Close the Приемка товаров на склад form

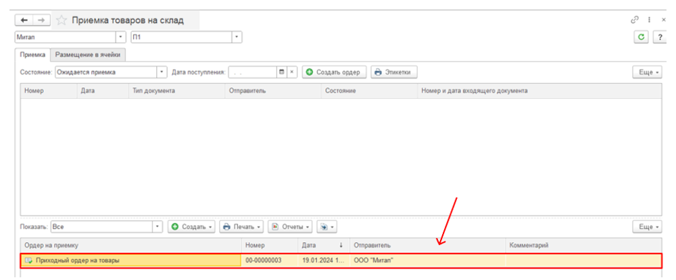point(664,20)
